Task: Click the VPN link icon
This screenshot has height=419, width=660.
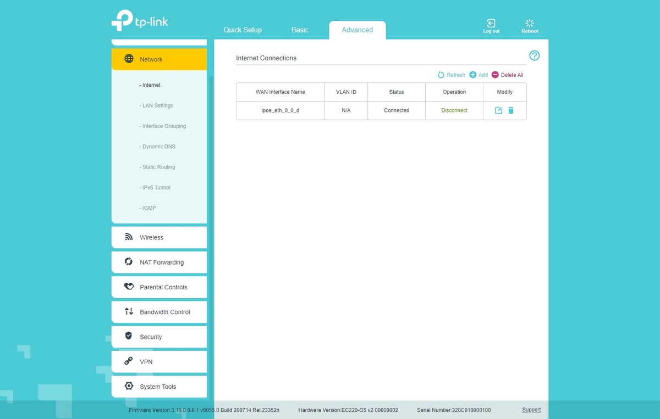Action: pos(129,361)
